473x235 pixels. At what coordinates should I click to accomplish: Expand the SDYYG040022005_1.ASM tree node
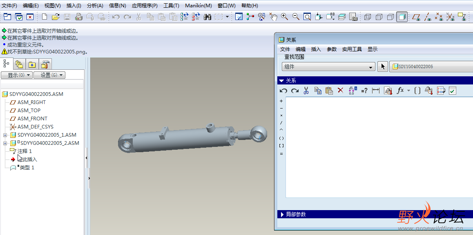[5, 135]
